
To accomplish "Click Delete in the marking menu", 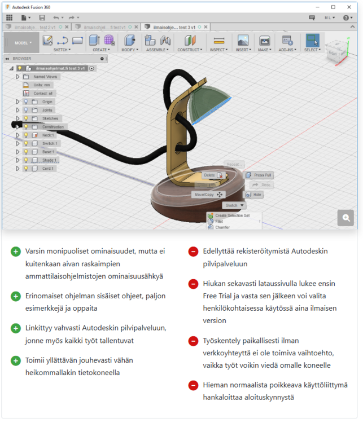I will (x=213, y=175).
